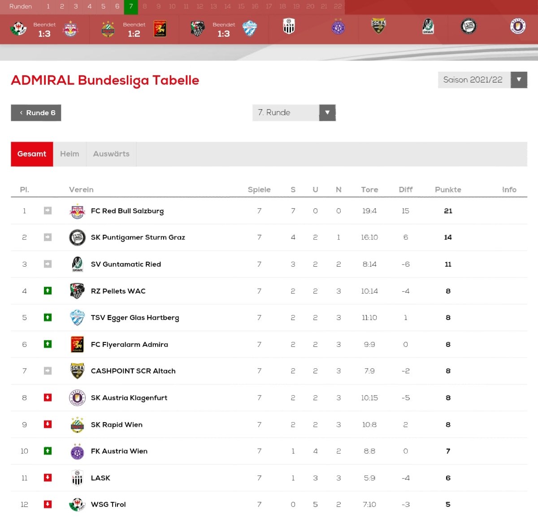This screenshot has width=538, height=528.
Task: Click the TSV Hartberg logo in the table row
Action: (77, 317)
